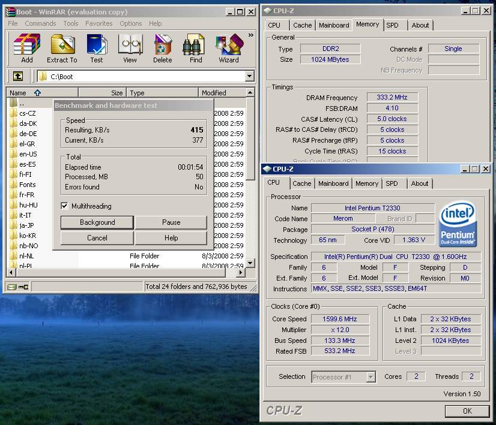Cancel the benchmark and hardware test

[97, 238]
